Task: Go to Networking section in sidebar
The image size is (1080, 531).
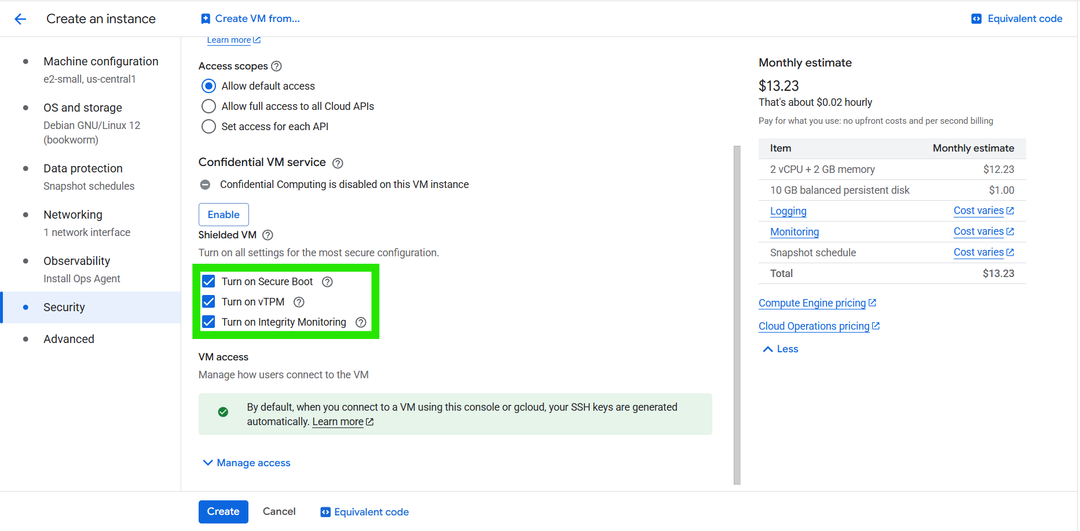Action: (73, 215)
